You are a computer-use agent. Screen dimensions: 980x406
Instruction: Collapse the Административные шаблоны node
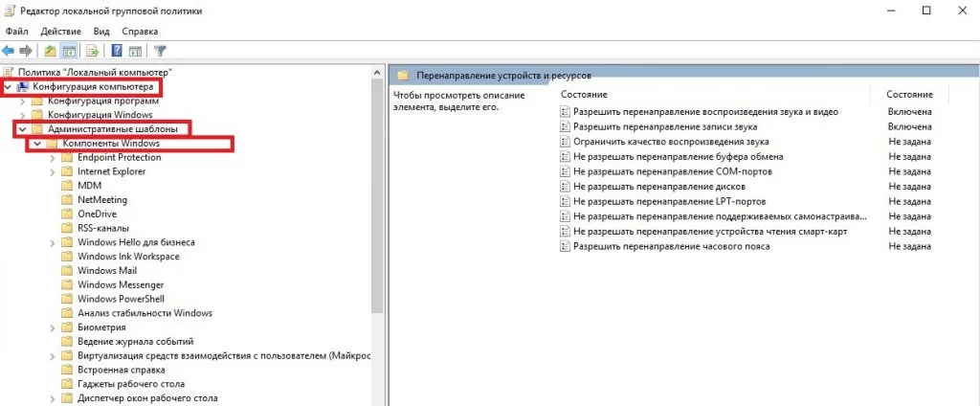23,129
